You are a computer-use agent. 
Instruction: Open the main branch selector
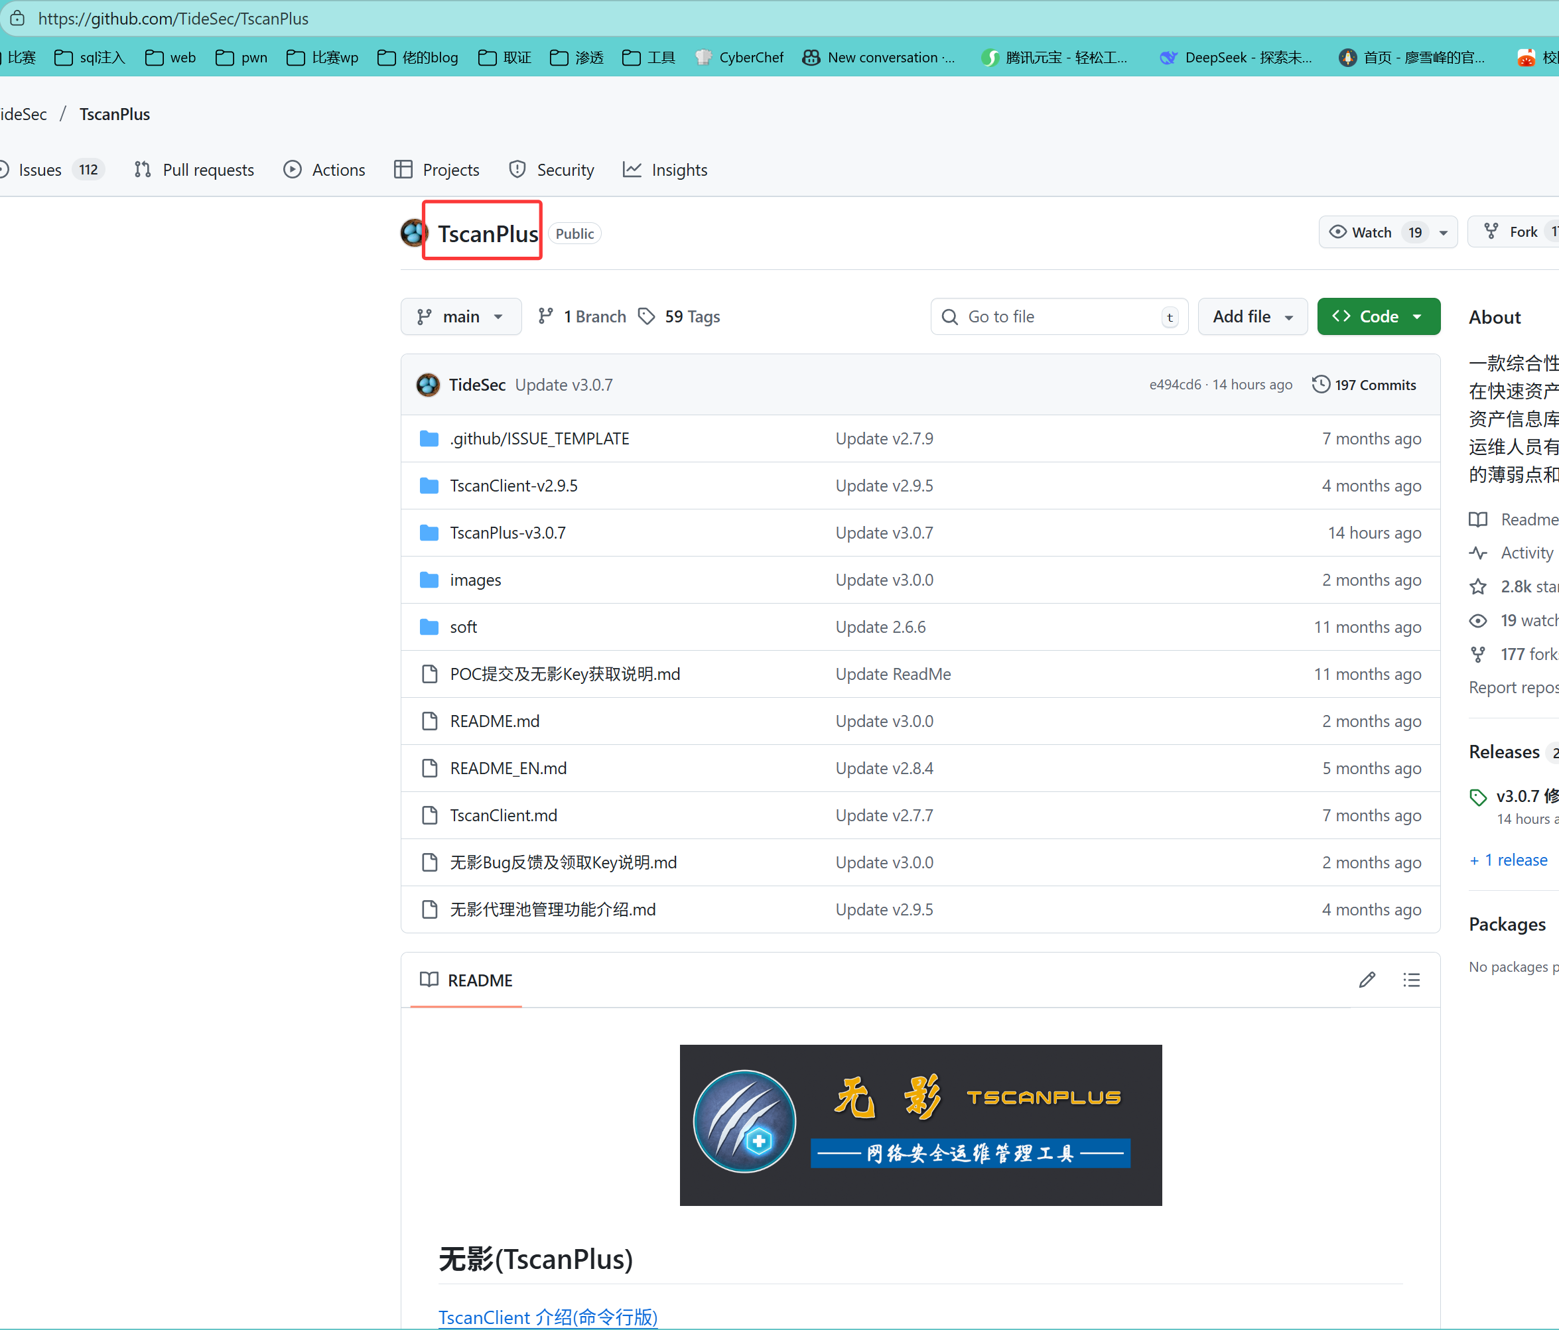tap(460, 316)
